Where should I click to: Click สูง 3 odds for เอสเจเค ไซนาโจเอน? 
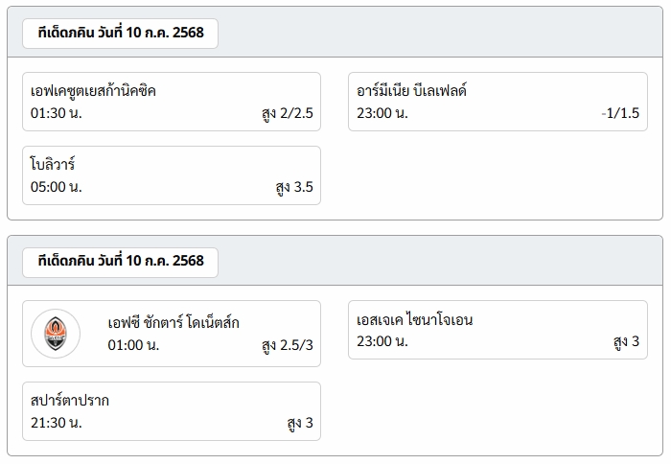click(x=626, y=341)
